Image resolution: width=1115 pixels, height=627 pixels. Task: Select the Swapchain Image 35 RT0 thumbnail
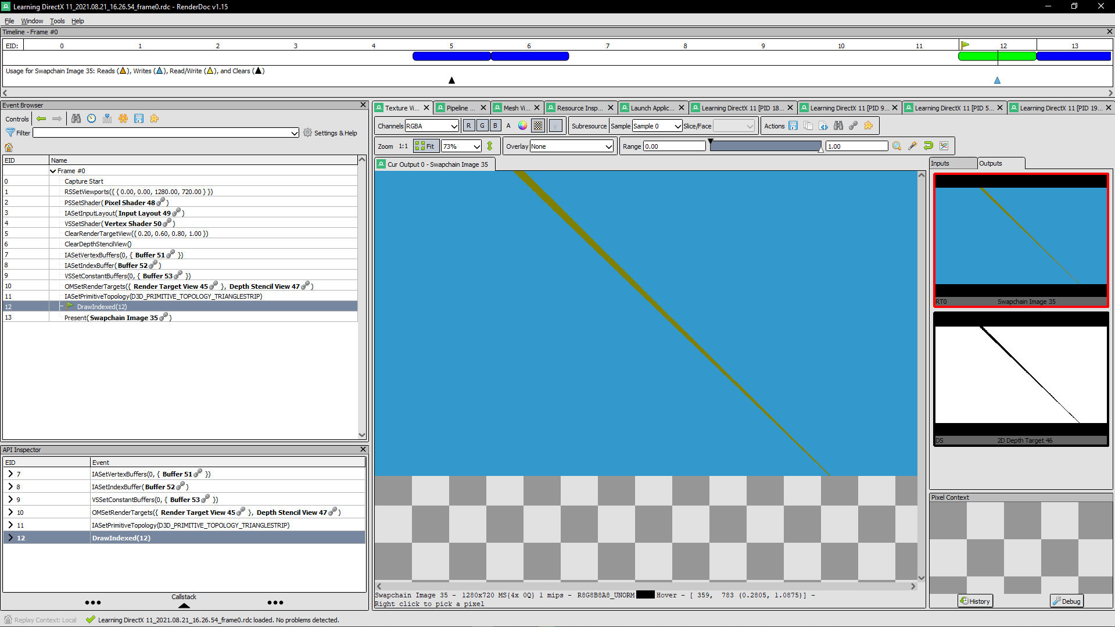1021,240
